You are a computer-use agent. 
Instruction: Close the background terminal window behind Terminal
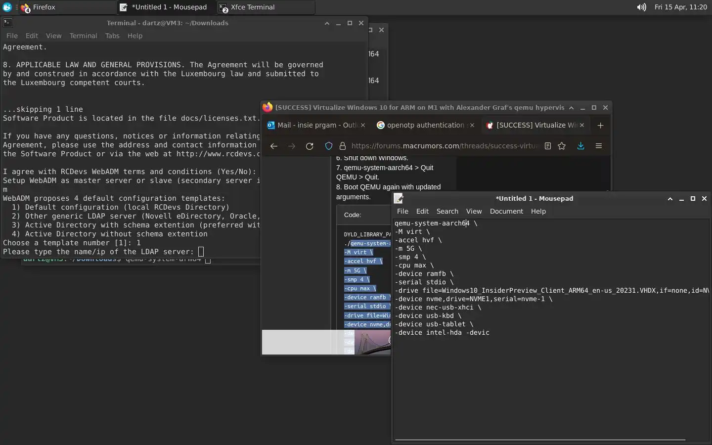click(381, 30)
